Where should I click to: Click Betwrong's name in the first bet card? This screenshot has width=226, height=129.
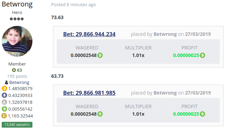click(165, 34)
